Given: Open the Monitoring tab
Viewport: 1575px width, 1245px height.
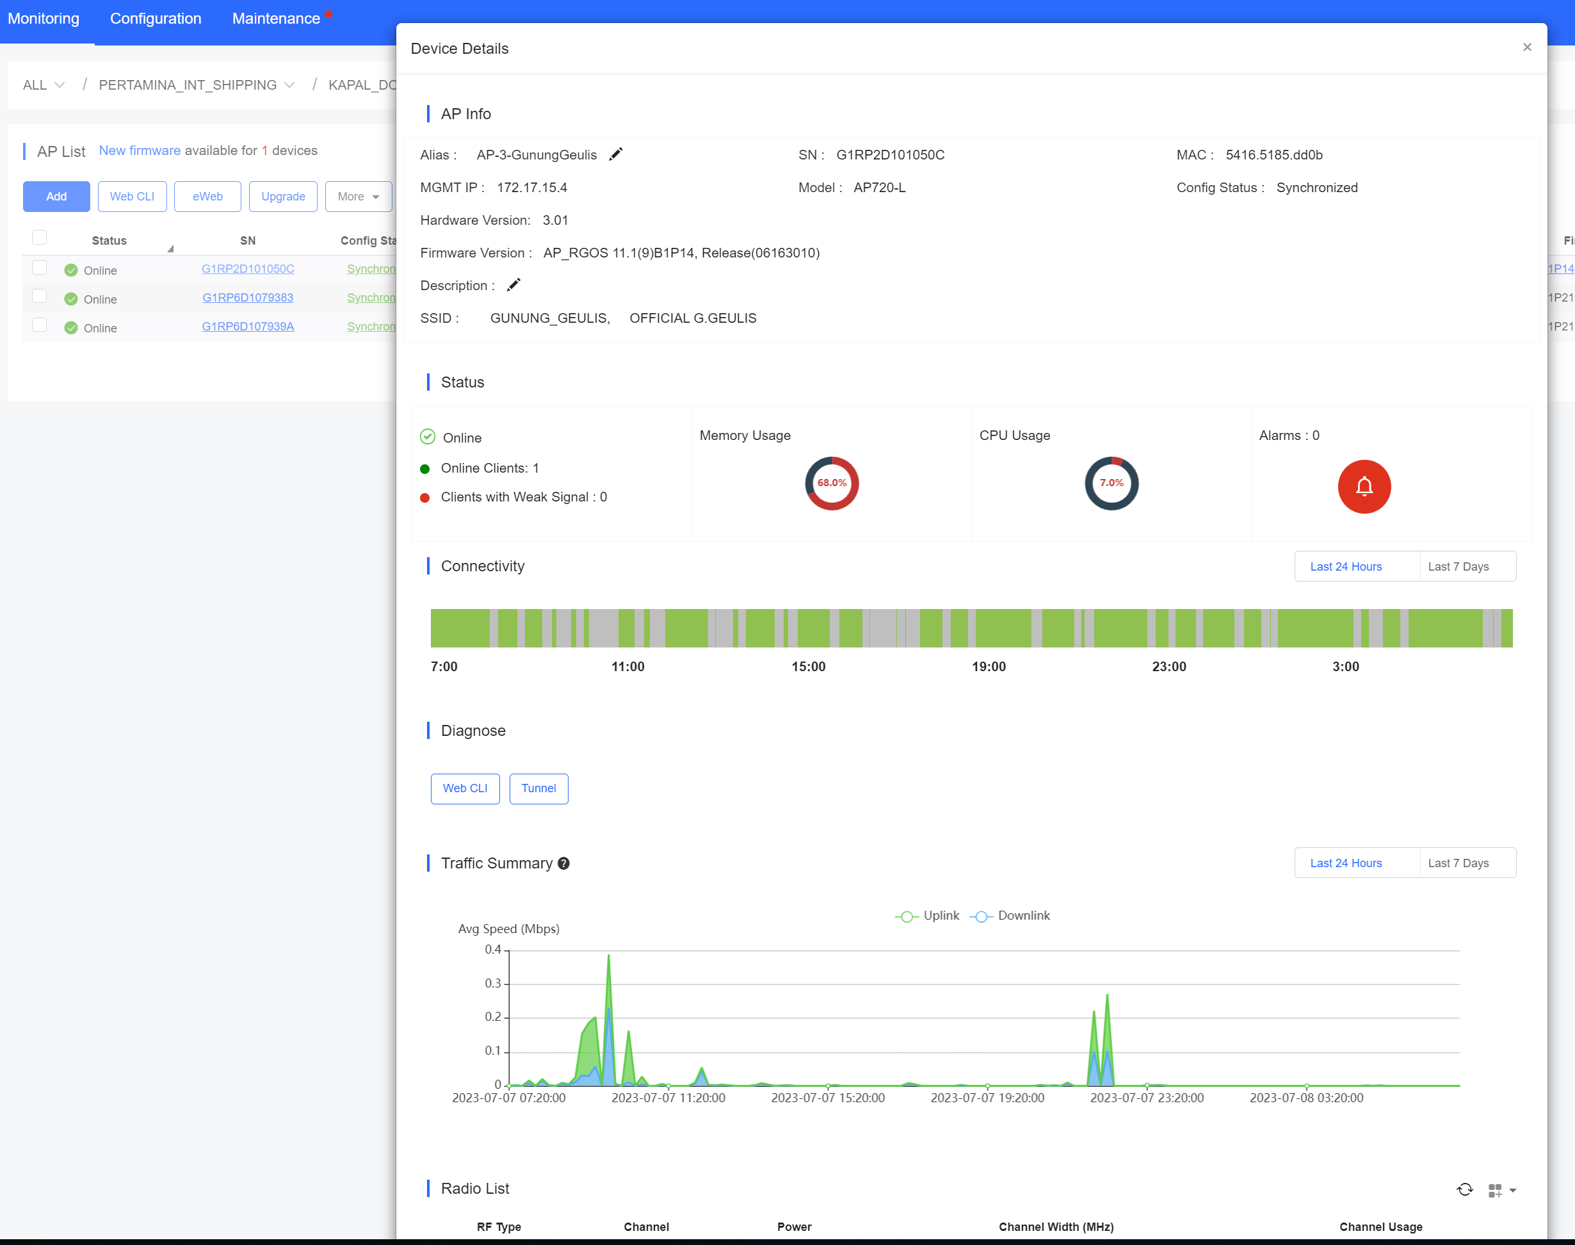Looking at the screenshot, I should click(44, 19).
